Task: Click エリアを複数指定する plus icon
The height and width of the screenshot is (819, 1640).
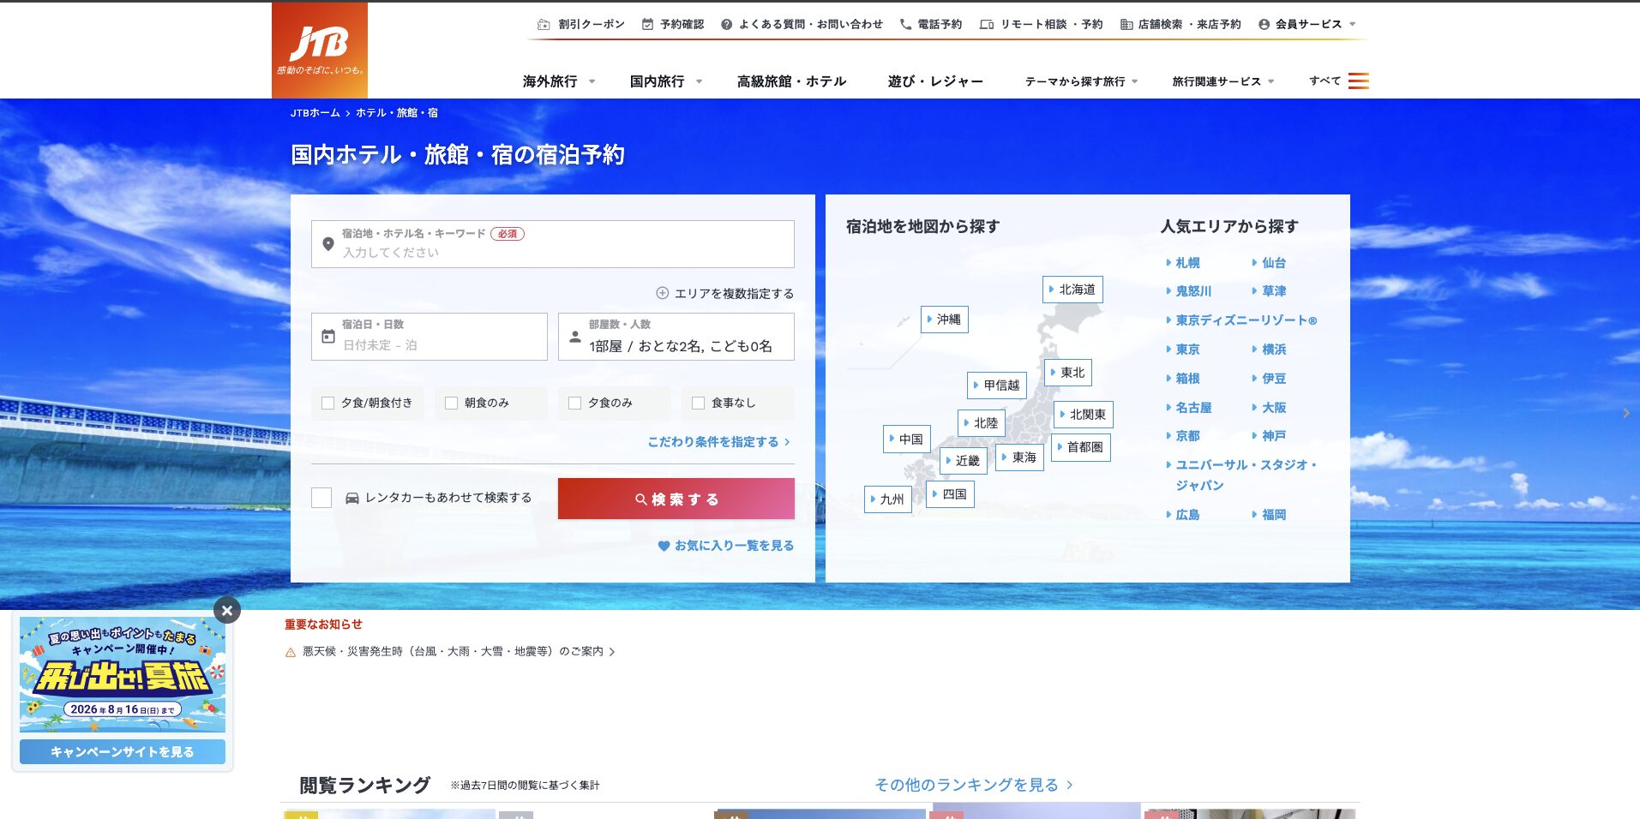Action: coord(662,293)
